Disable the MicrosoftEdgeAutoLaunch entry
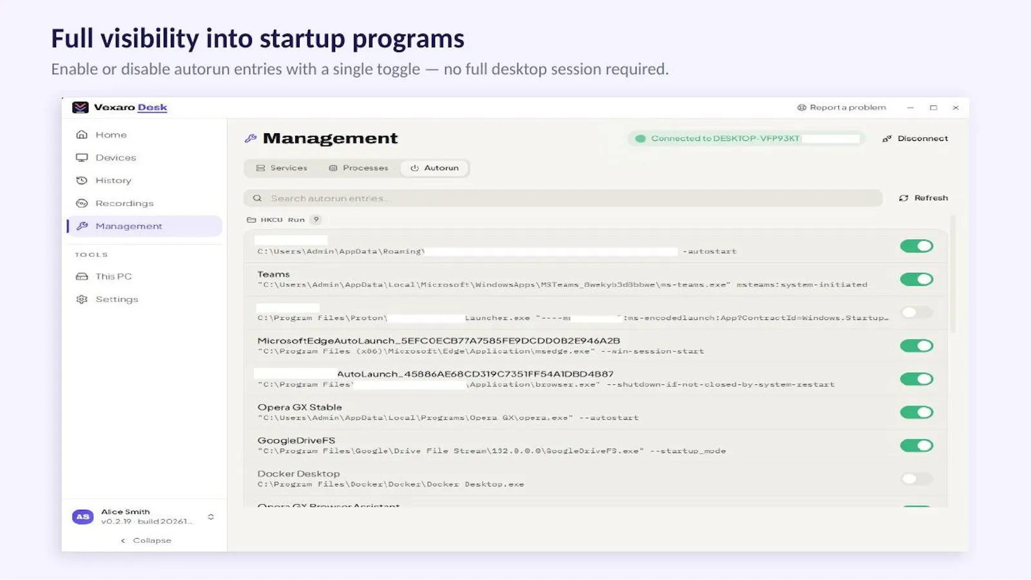This screenshot has width=1031, height=580. point(916,346)
